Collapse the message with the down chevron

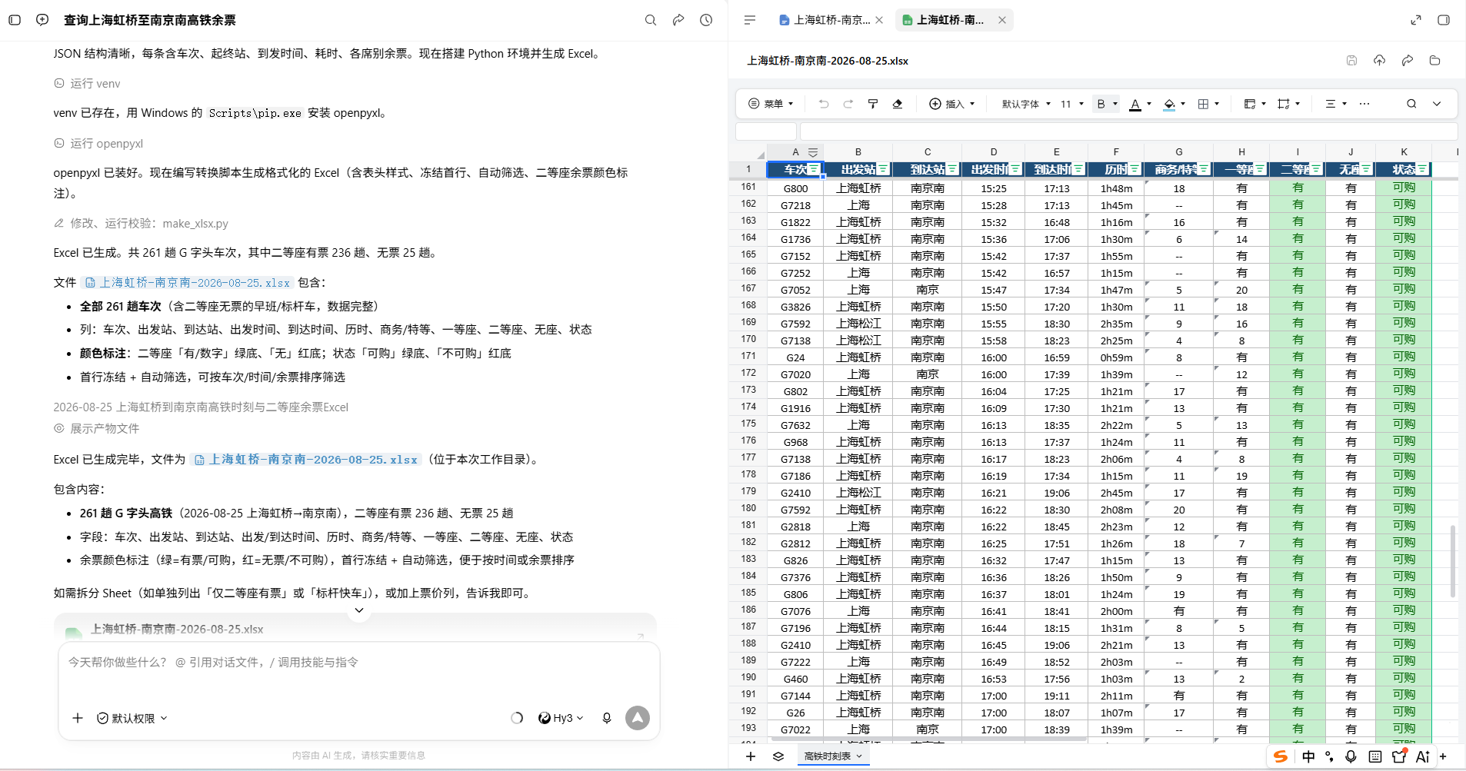(x=359, y=610)
